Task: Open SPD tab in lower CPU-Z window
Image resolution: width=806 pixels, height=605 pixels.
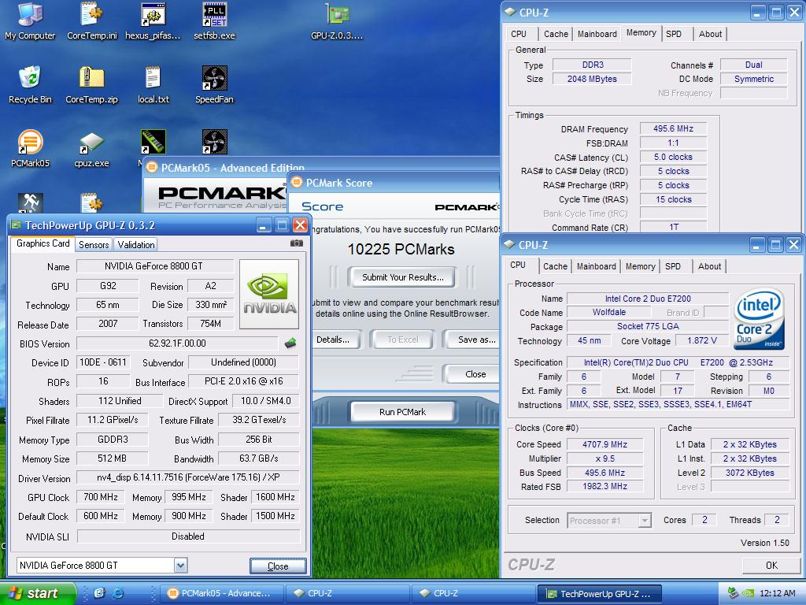Action: pos(673,266)
